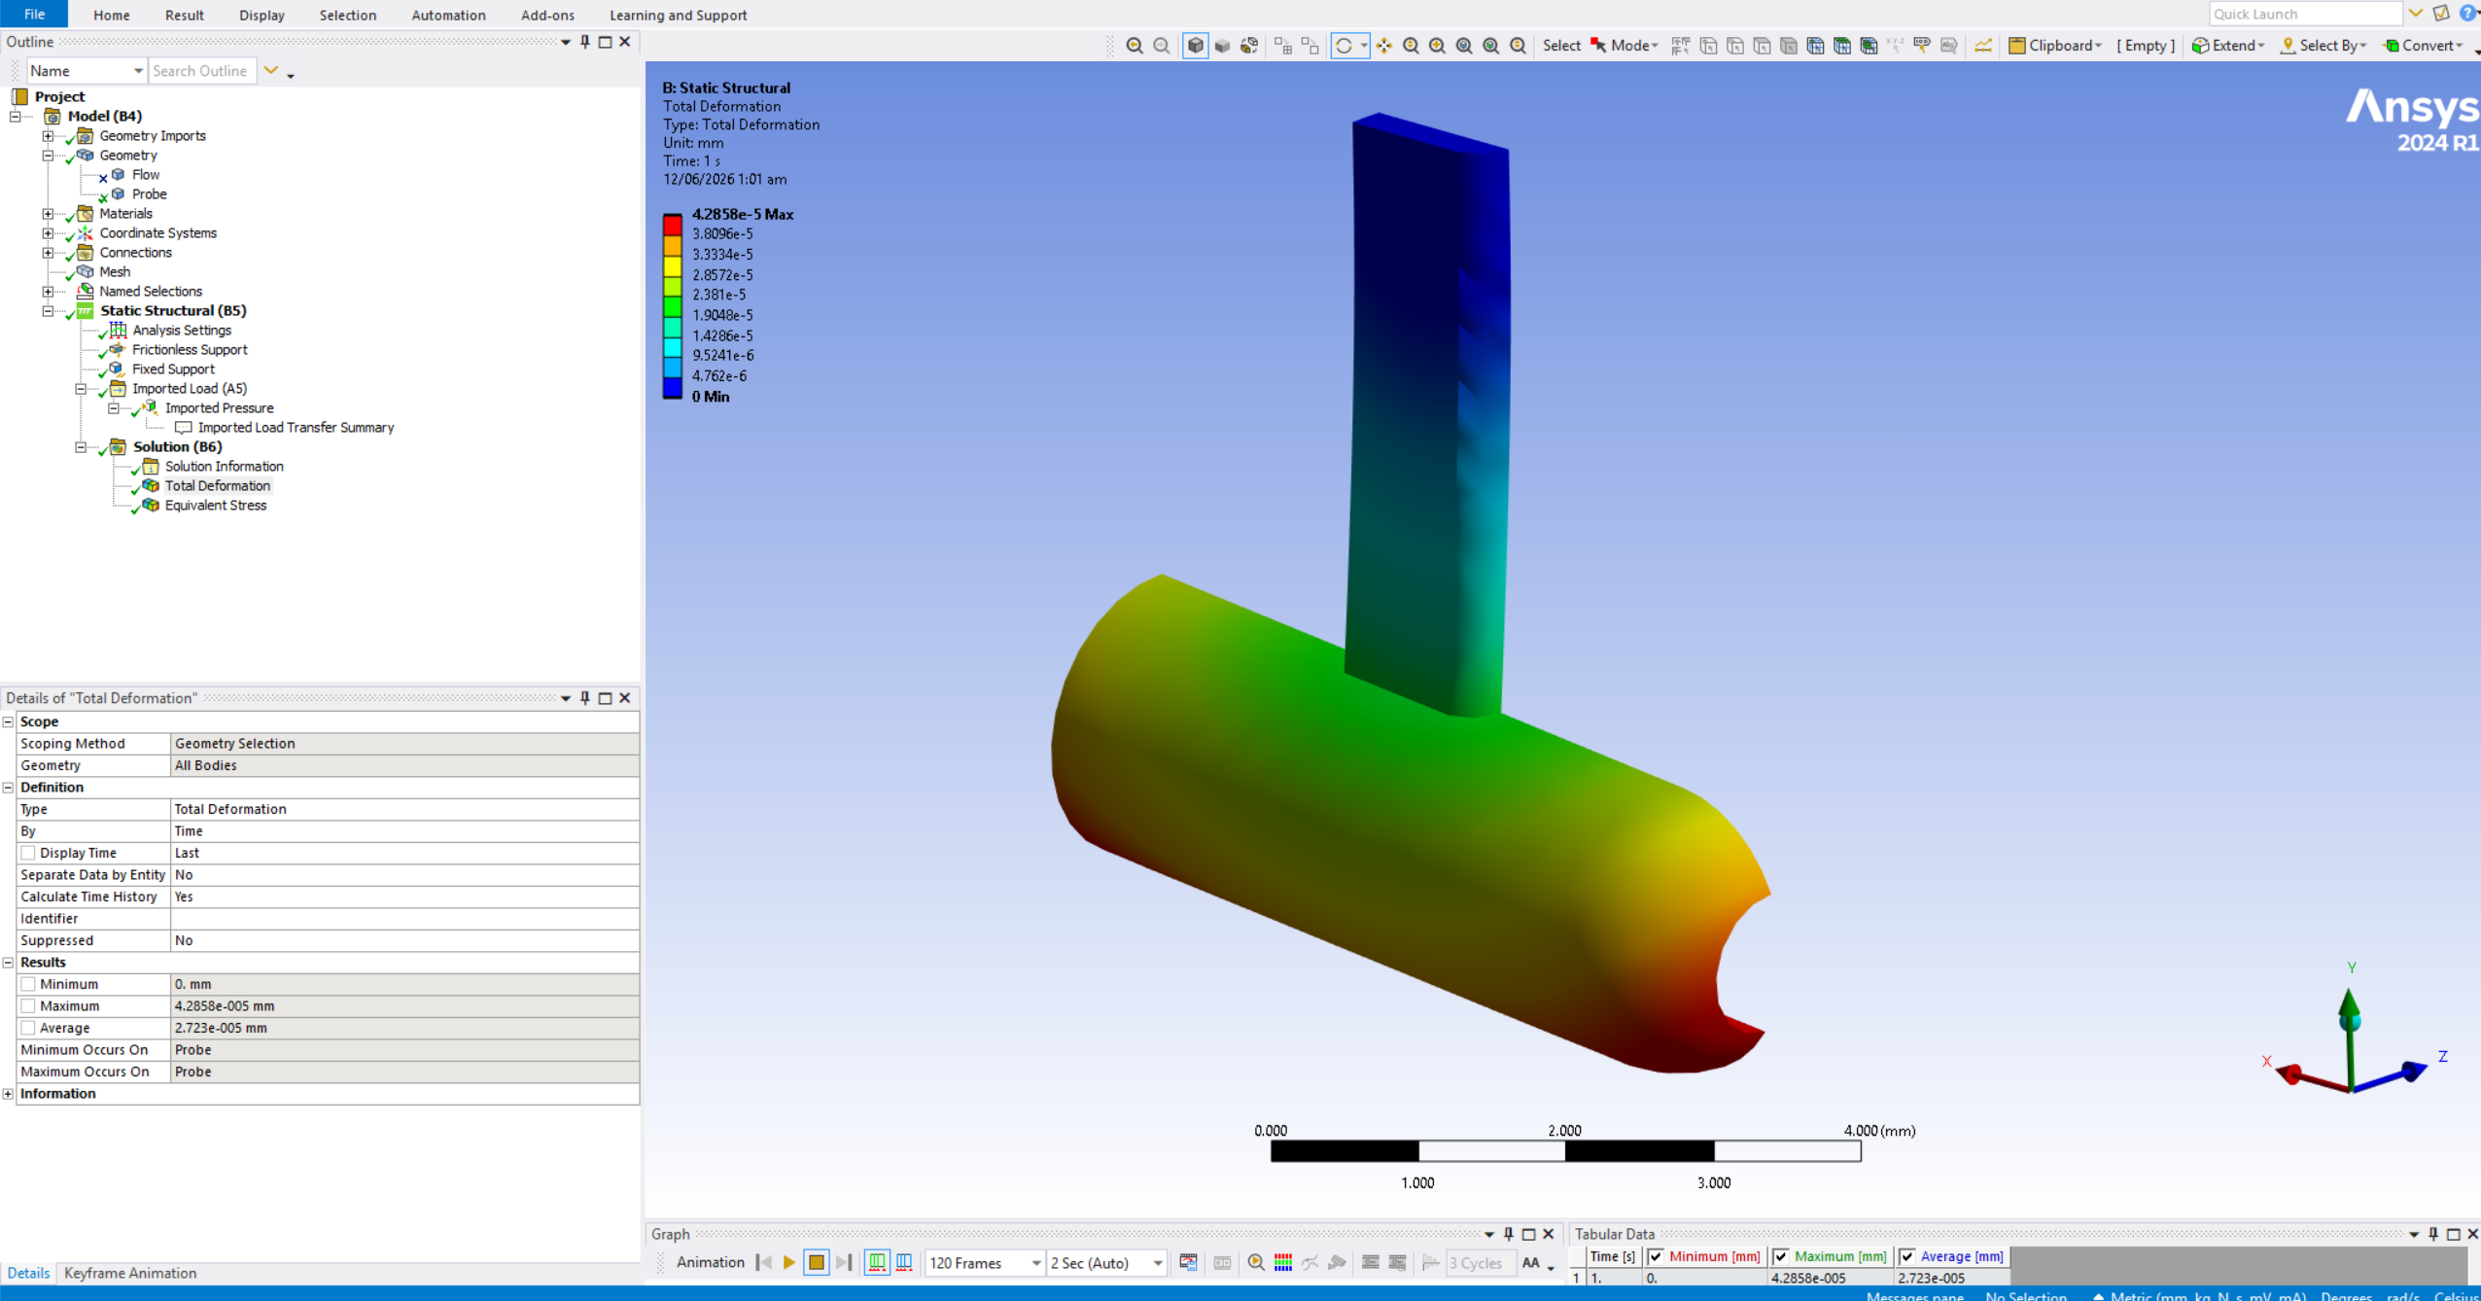Activate the Rotate tool
The height and width of the screenshot is (1301, 2481).
(x=1344, y=46)
